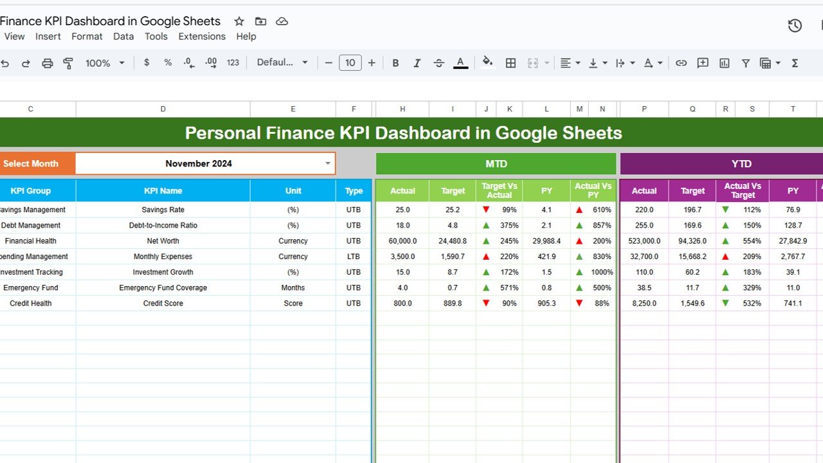Screen dimensions: 823x463
Task: Open the fill color bucket
Action: click(x=488, y=62)
